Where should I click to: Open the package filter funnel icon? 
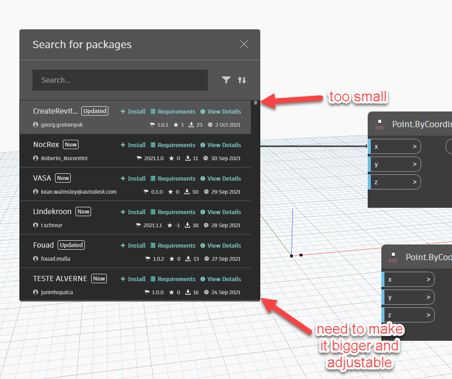[226, 80]
